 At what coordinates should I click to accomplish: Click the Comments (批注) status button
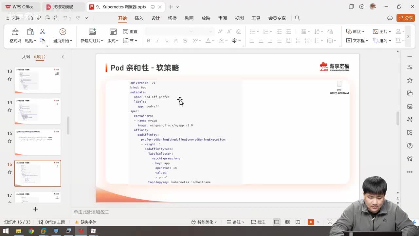(258, 222)
